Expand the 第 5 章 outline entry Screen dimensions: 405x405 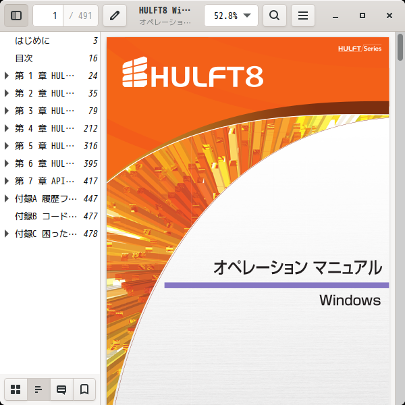tap(7, 146)
